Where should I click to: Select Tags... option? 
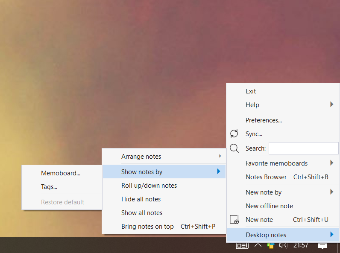(x=62, y=187)
